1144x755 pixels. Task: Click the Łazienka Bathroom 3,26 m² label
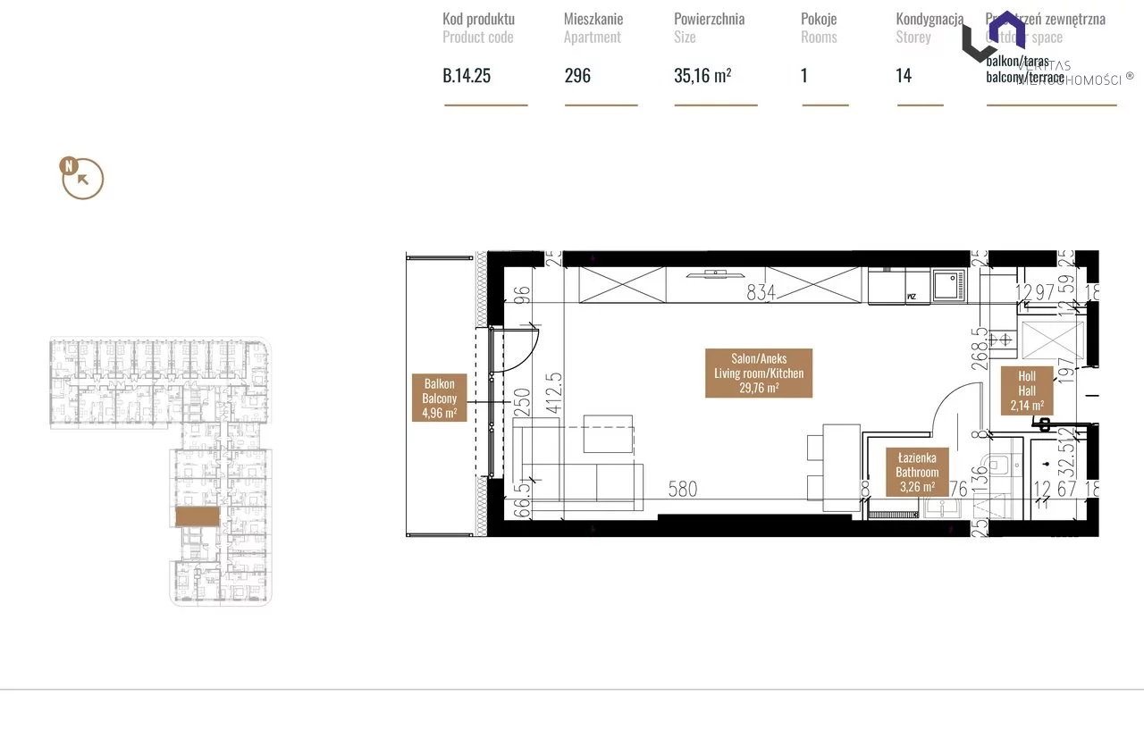point(917,472)
